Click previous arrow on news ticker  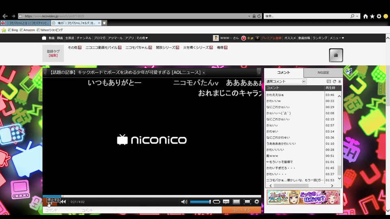[45, 73]
